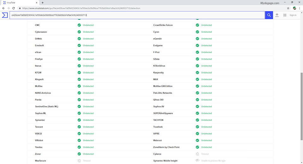Open the Chrome three-dot menu
Screen dimensions: 303x164
point(300,8)
